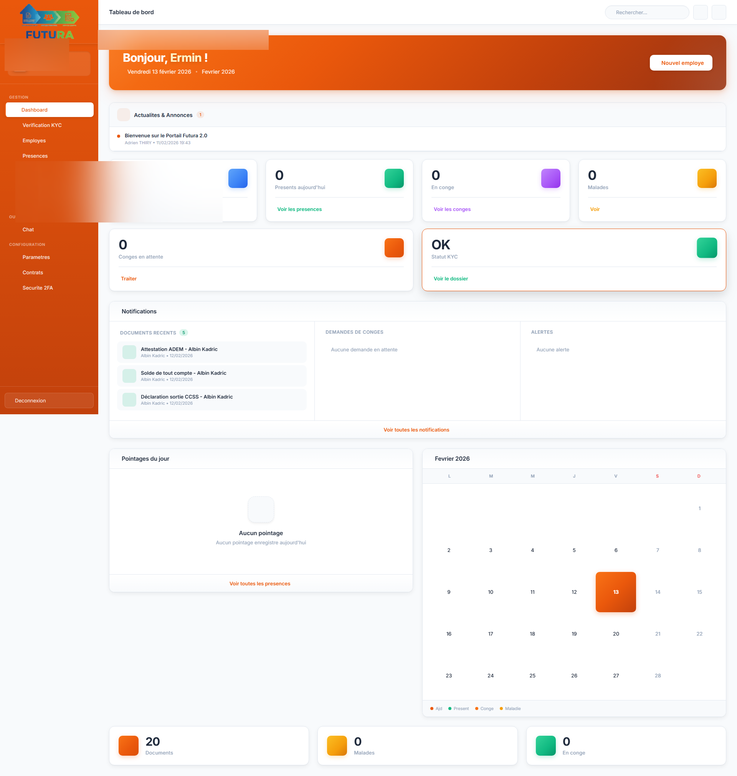The height and width of the screenshot is (776, 737).
Task: Click the Nouvel employe button
Action: (681, 63)
